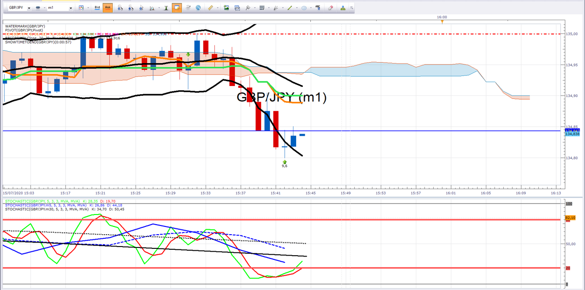585x290 pixels.
Task: Click the 135,00 price axis label
Action: [572, 34]
